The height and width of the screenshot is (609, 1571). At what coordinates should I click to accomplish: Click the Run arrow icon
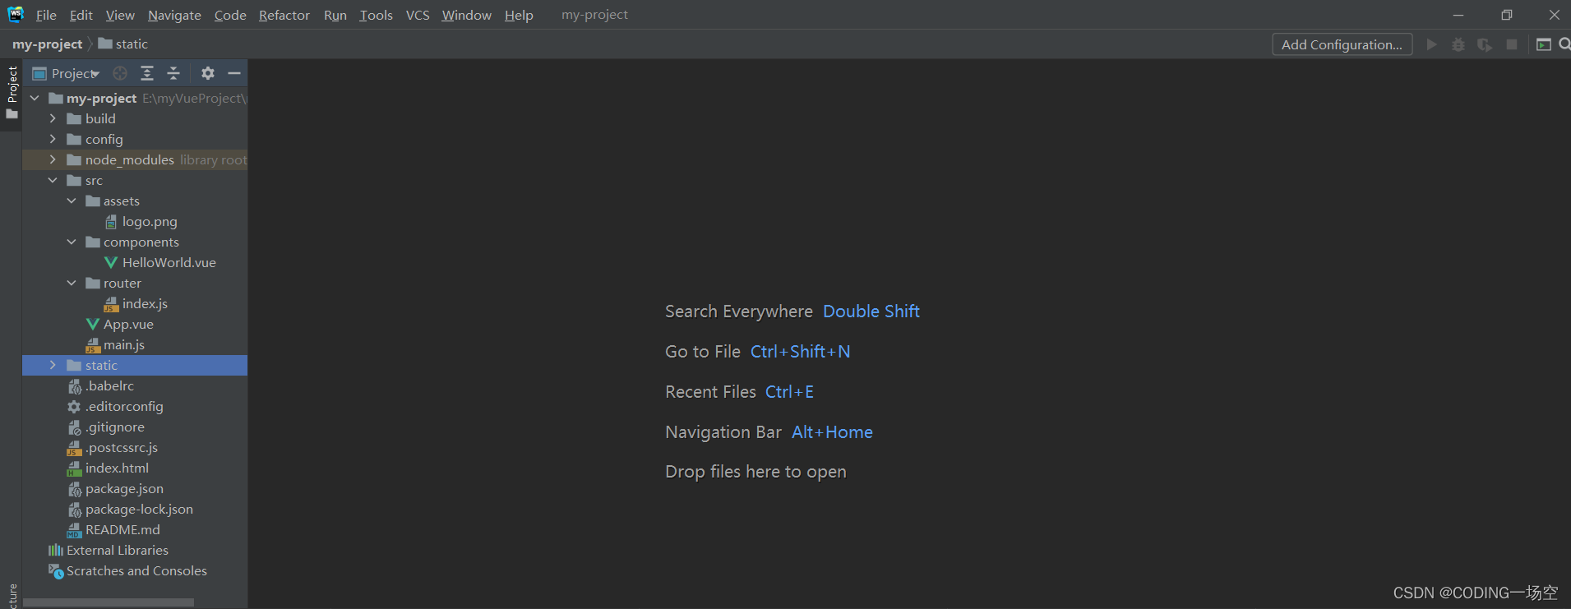(x=1431, y=44)
